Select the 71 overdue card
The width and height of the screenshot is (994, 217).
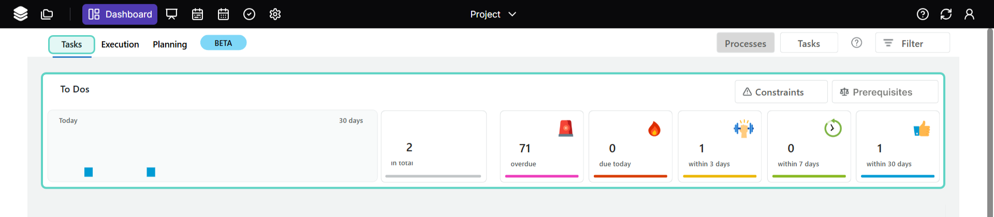[542, 147]
